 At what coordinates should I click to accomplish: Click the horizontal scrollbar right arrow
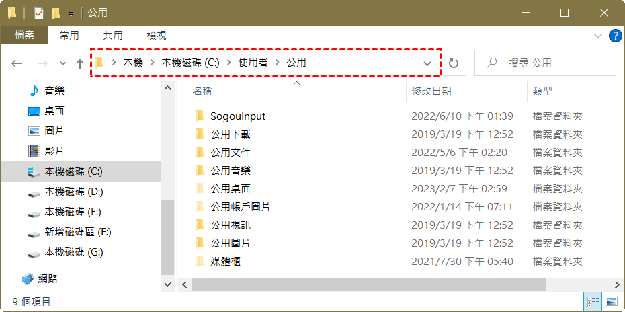617,284
